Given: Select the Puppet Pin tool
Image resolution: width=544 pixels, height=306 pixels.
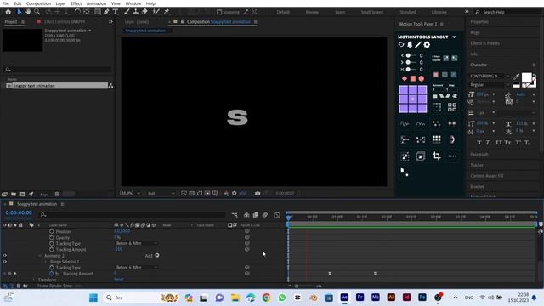Looking at the screenshot, I should pyautogui.click(x=167, y=12).
